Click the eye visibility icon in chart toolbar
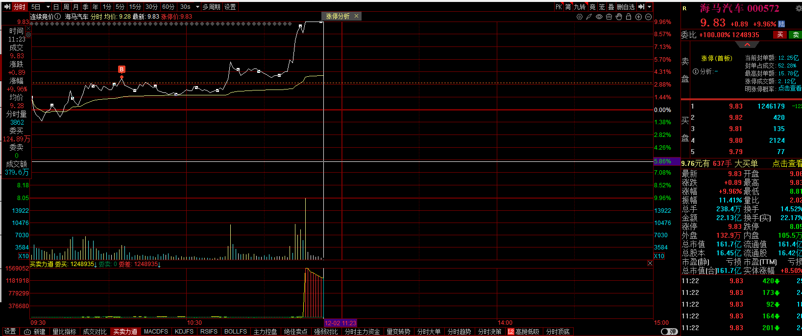Viewport: 802px width, 336px height. pyautogui.click(x=599, y=17)
